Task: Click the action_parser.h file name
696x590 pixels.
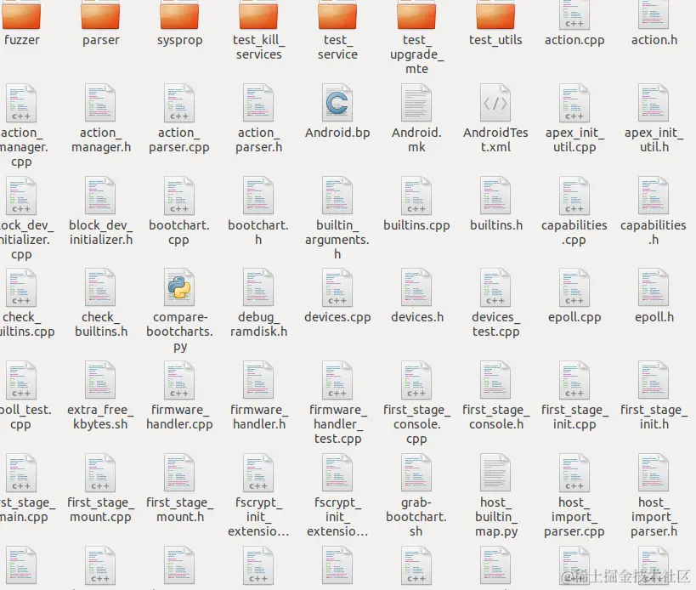Action: point(259,139)
